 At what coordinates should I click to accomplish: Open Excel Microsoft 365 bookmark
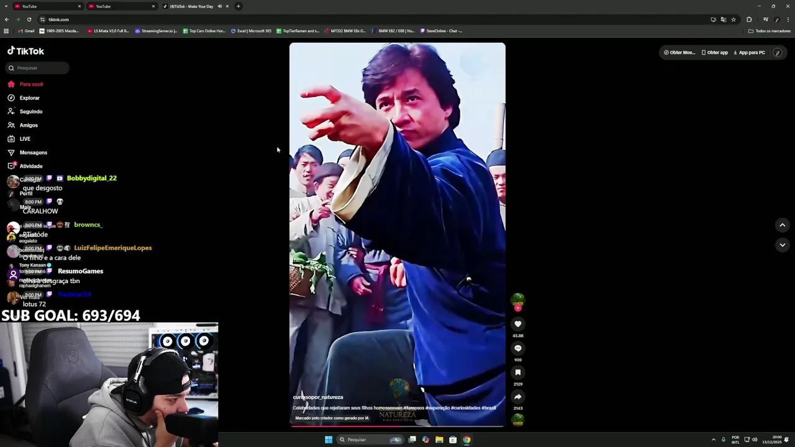pos(252,31)
